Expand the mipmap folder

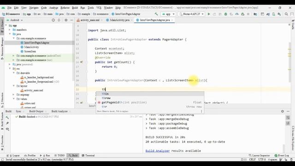pyautogui.click(x=14, y=95)
